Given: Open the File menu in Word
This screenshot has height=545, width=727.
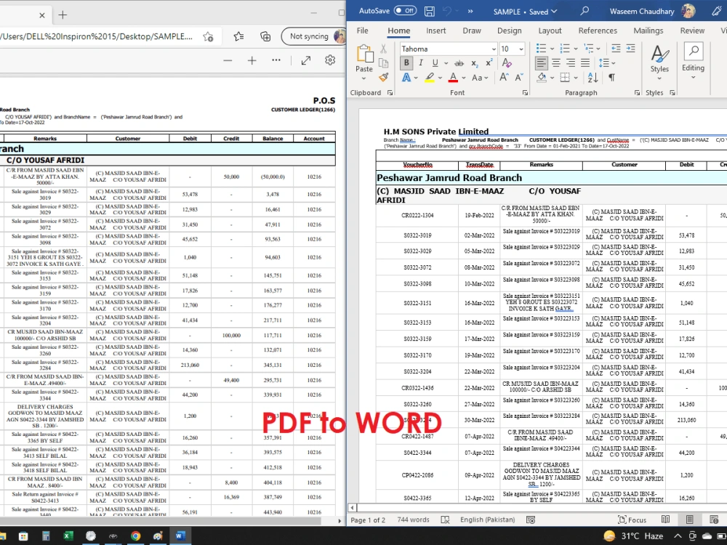Looking at the screenshot, I should pos(363,31).
